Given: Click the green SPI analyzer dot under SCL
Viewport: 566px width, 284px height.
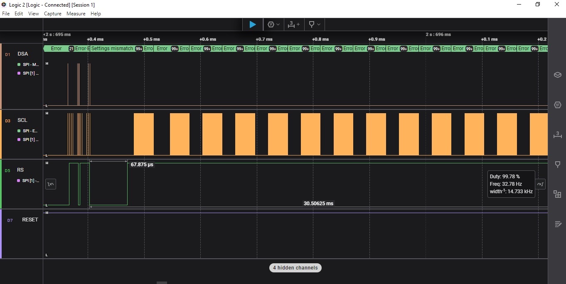Looking at the screenshot, I should pos(19,131).
